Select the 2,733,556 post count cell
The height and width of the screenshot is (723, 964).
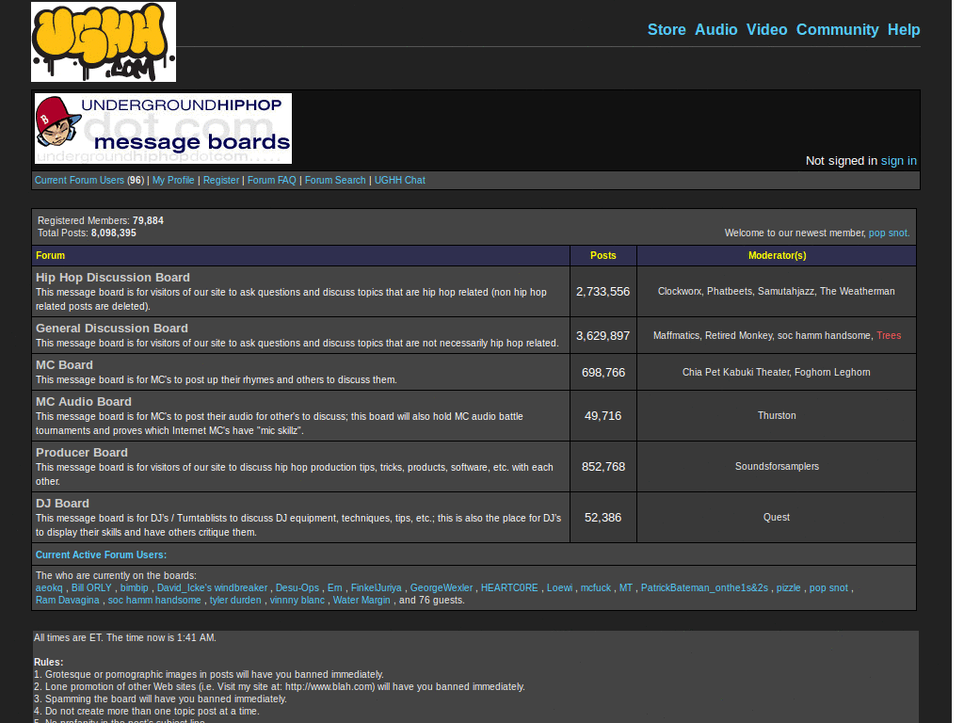603,292
